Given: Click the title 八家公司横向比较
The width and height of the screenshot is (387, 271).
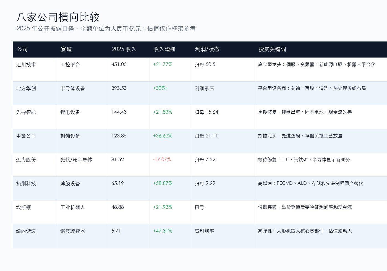Looking at the screenshot, I should click(x=58, y=17).
